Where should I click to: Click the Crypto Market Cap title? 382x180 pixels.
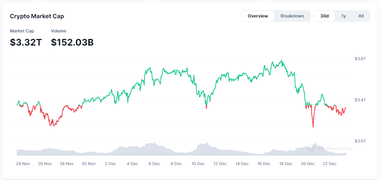click(37, 16)
